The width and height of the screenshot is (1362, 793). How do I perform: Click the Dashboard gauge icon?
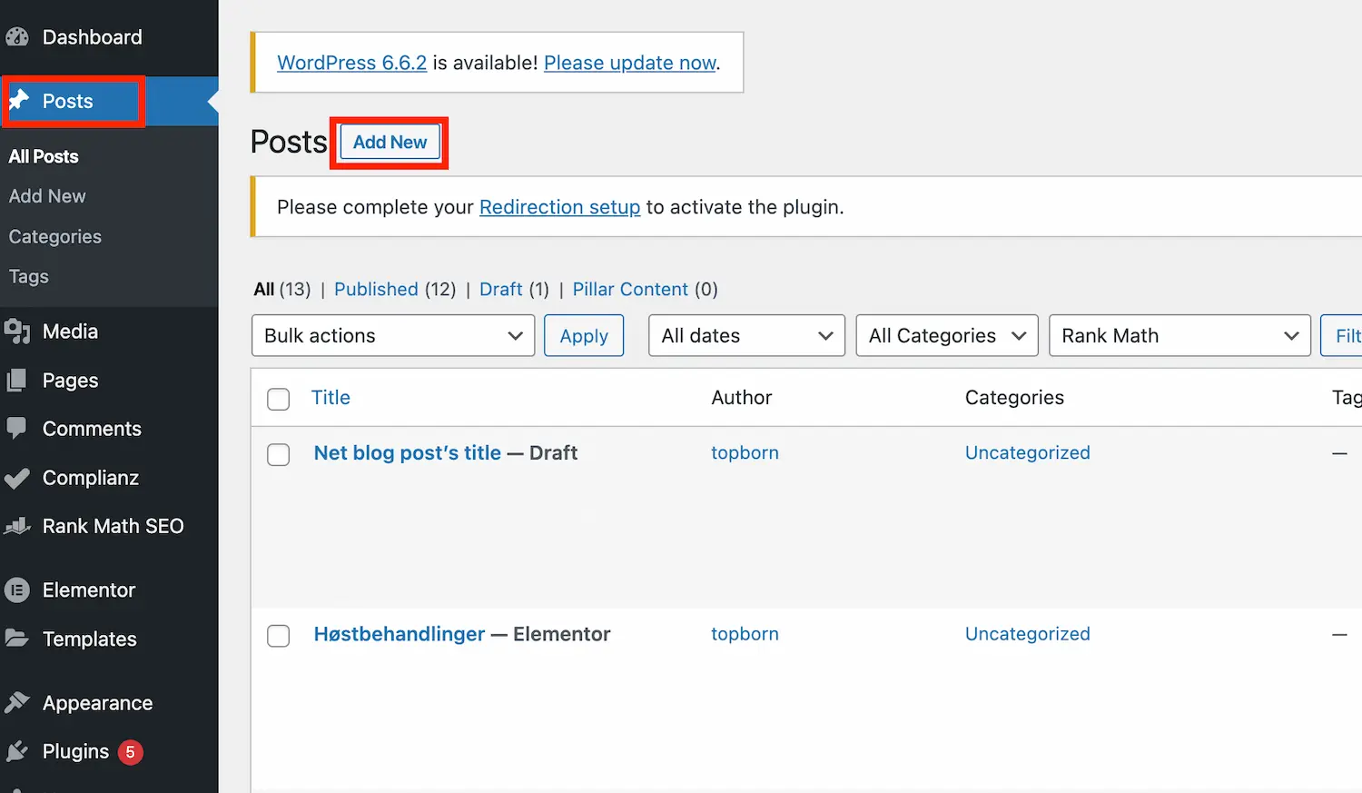coord(17,37)
